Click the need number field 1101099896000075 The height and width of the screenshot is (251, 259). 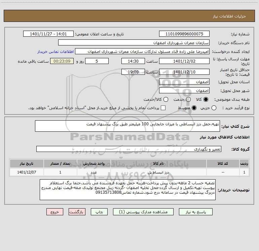click(x=184, y=34)
